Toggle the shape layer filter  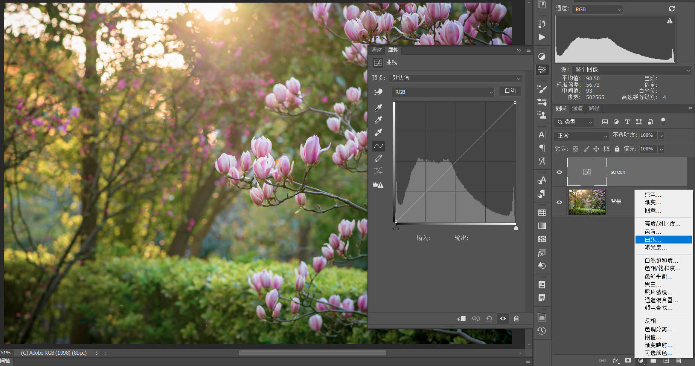tap(639, 122)
